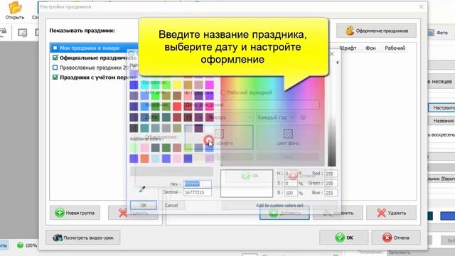The height and width of the screenshot is (256, 455).
Task: Click the Оформление праздников button
Action: [376, 31]
